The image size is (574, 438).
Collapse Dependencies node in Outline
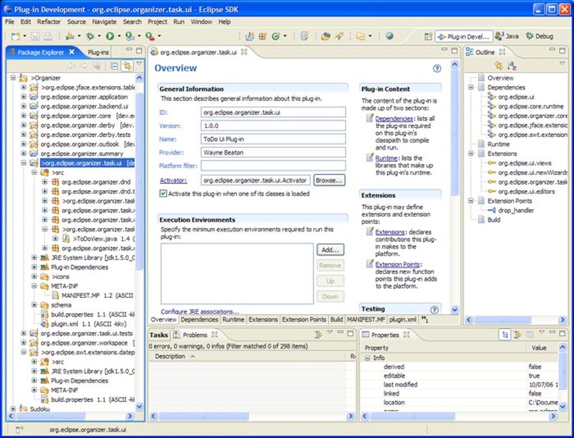point(471,87)
